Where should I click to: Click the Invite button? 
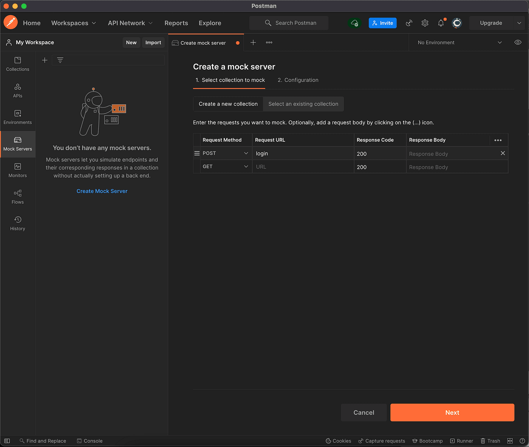[383, 23]
